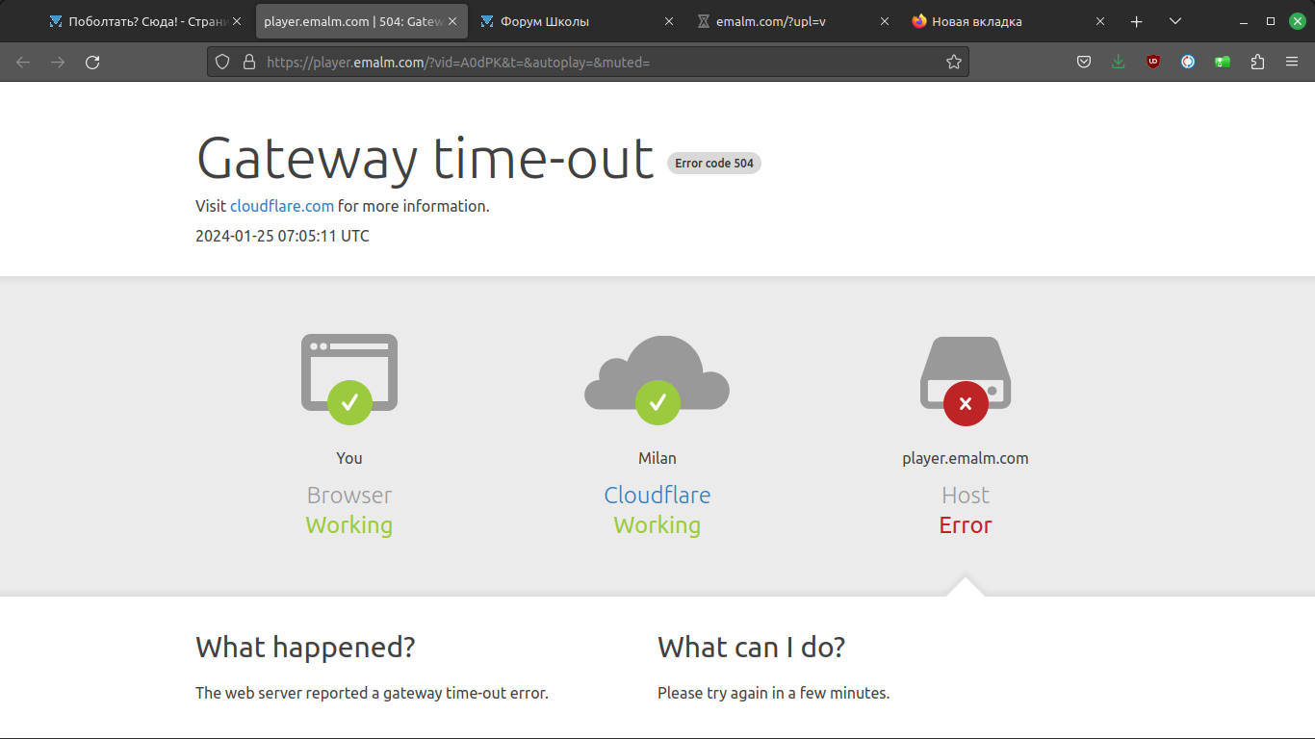Minimize the Firefox window

(x=1245, y=21)
